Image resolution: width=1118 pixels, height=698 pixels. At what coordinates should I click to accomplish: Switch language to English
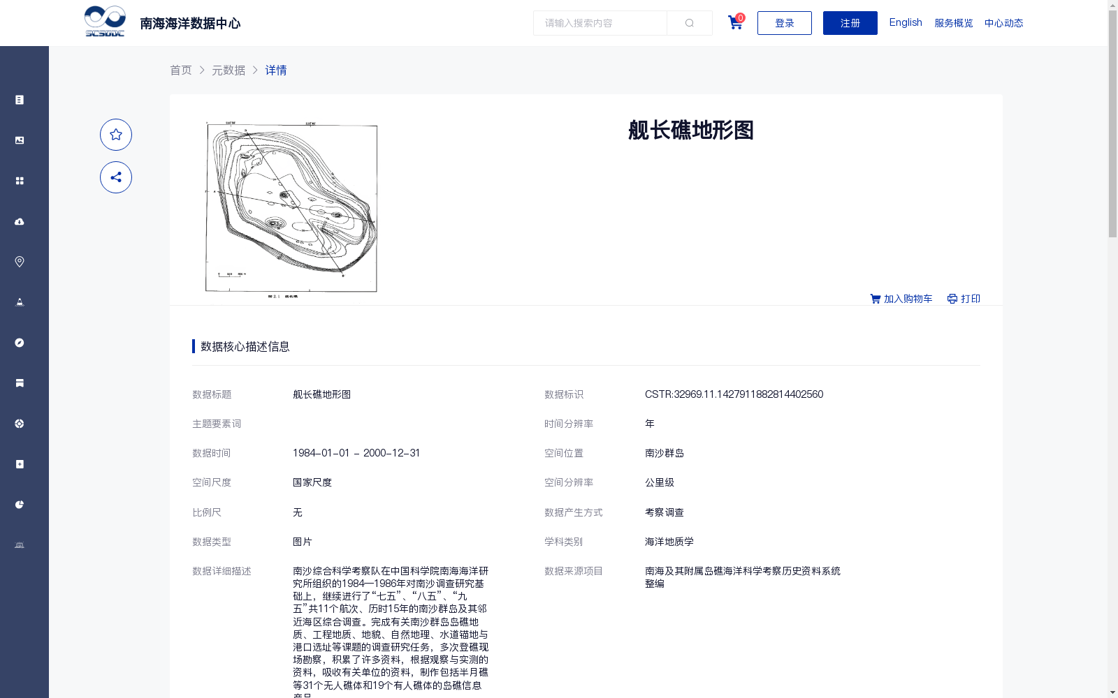click(906, 22)
